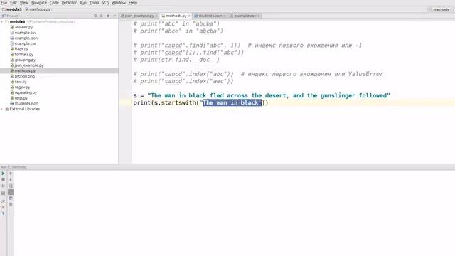Close the json_example.py tab
The width and height of the screenshot is (455, 256).
coord(156,16)
